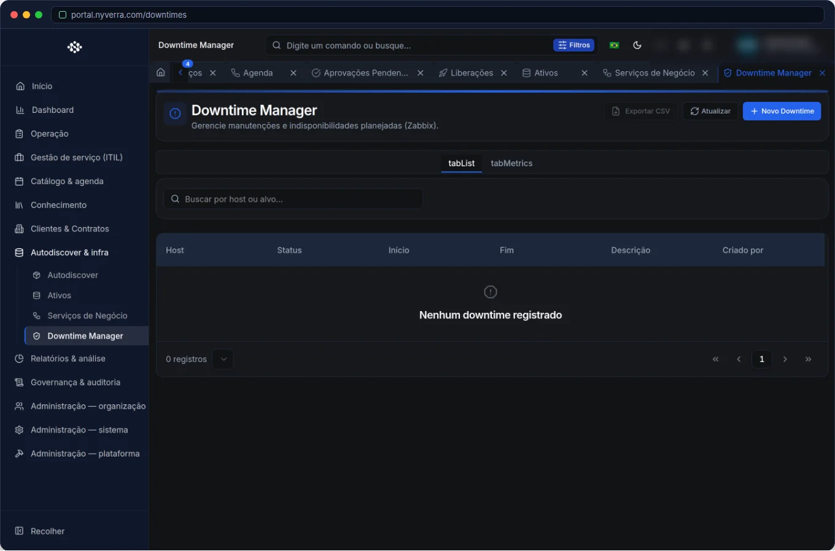Open Início in the sidebar
The height and width of the screenshot is (551, 835).
tap(42, 87)
